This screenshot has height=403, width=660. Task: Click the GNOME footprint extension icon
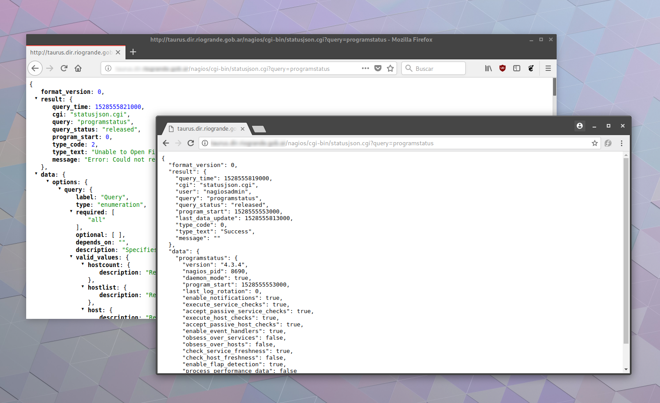(531, 68)
